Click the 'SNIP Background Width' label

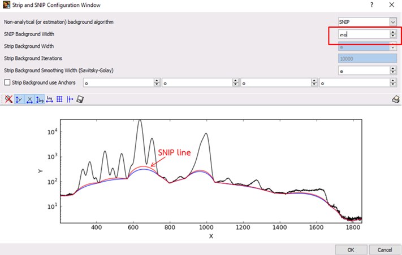click(x=29, y=34)
